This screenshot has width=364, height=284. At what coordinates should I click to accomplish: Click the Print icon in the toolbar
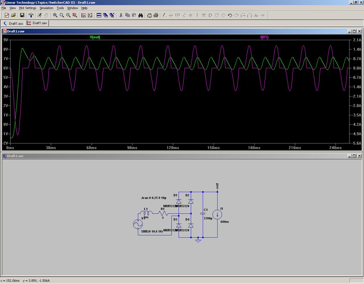156,15
